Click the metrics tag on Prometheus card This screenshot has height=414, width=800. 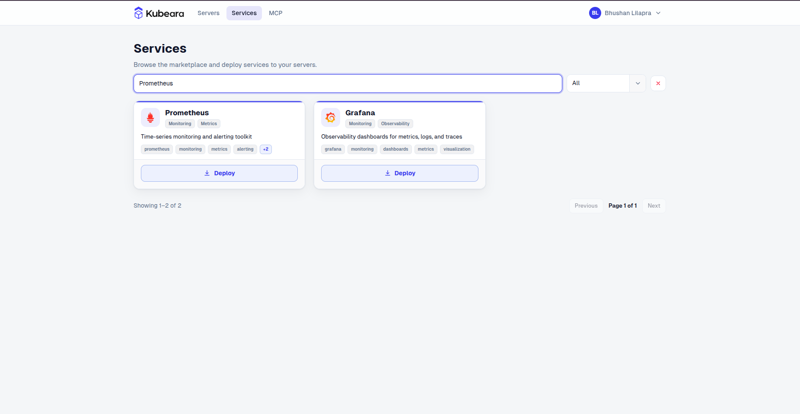click(x=219, y=149)
